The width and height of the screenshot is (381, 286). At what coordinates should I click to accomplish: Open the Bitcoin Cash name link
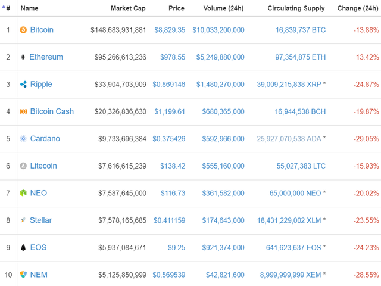[x=52, y=111]
